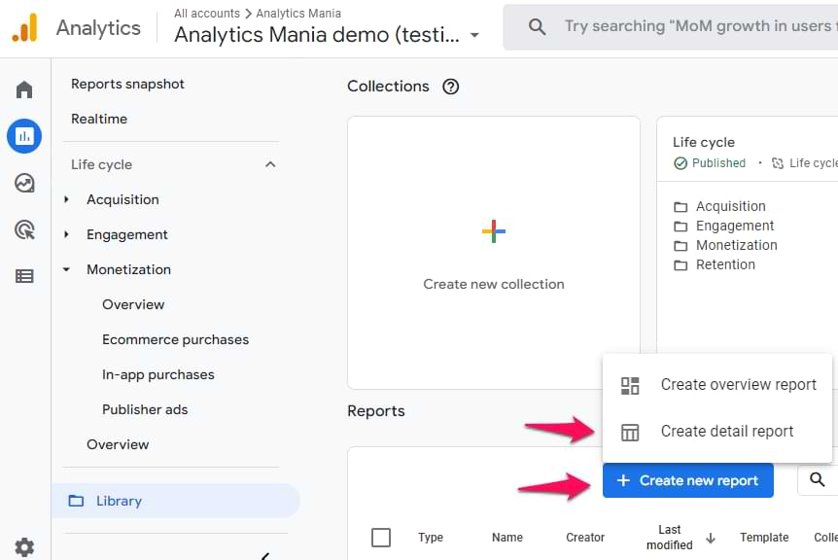
Task: Click the Library folder icon
Action: [x=76, y=501]
